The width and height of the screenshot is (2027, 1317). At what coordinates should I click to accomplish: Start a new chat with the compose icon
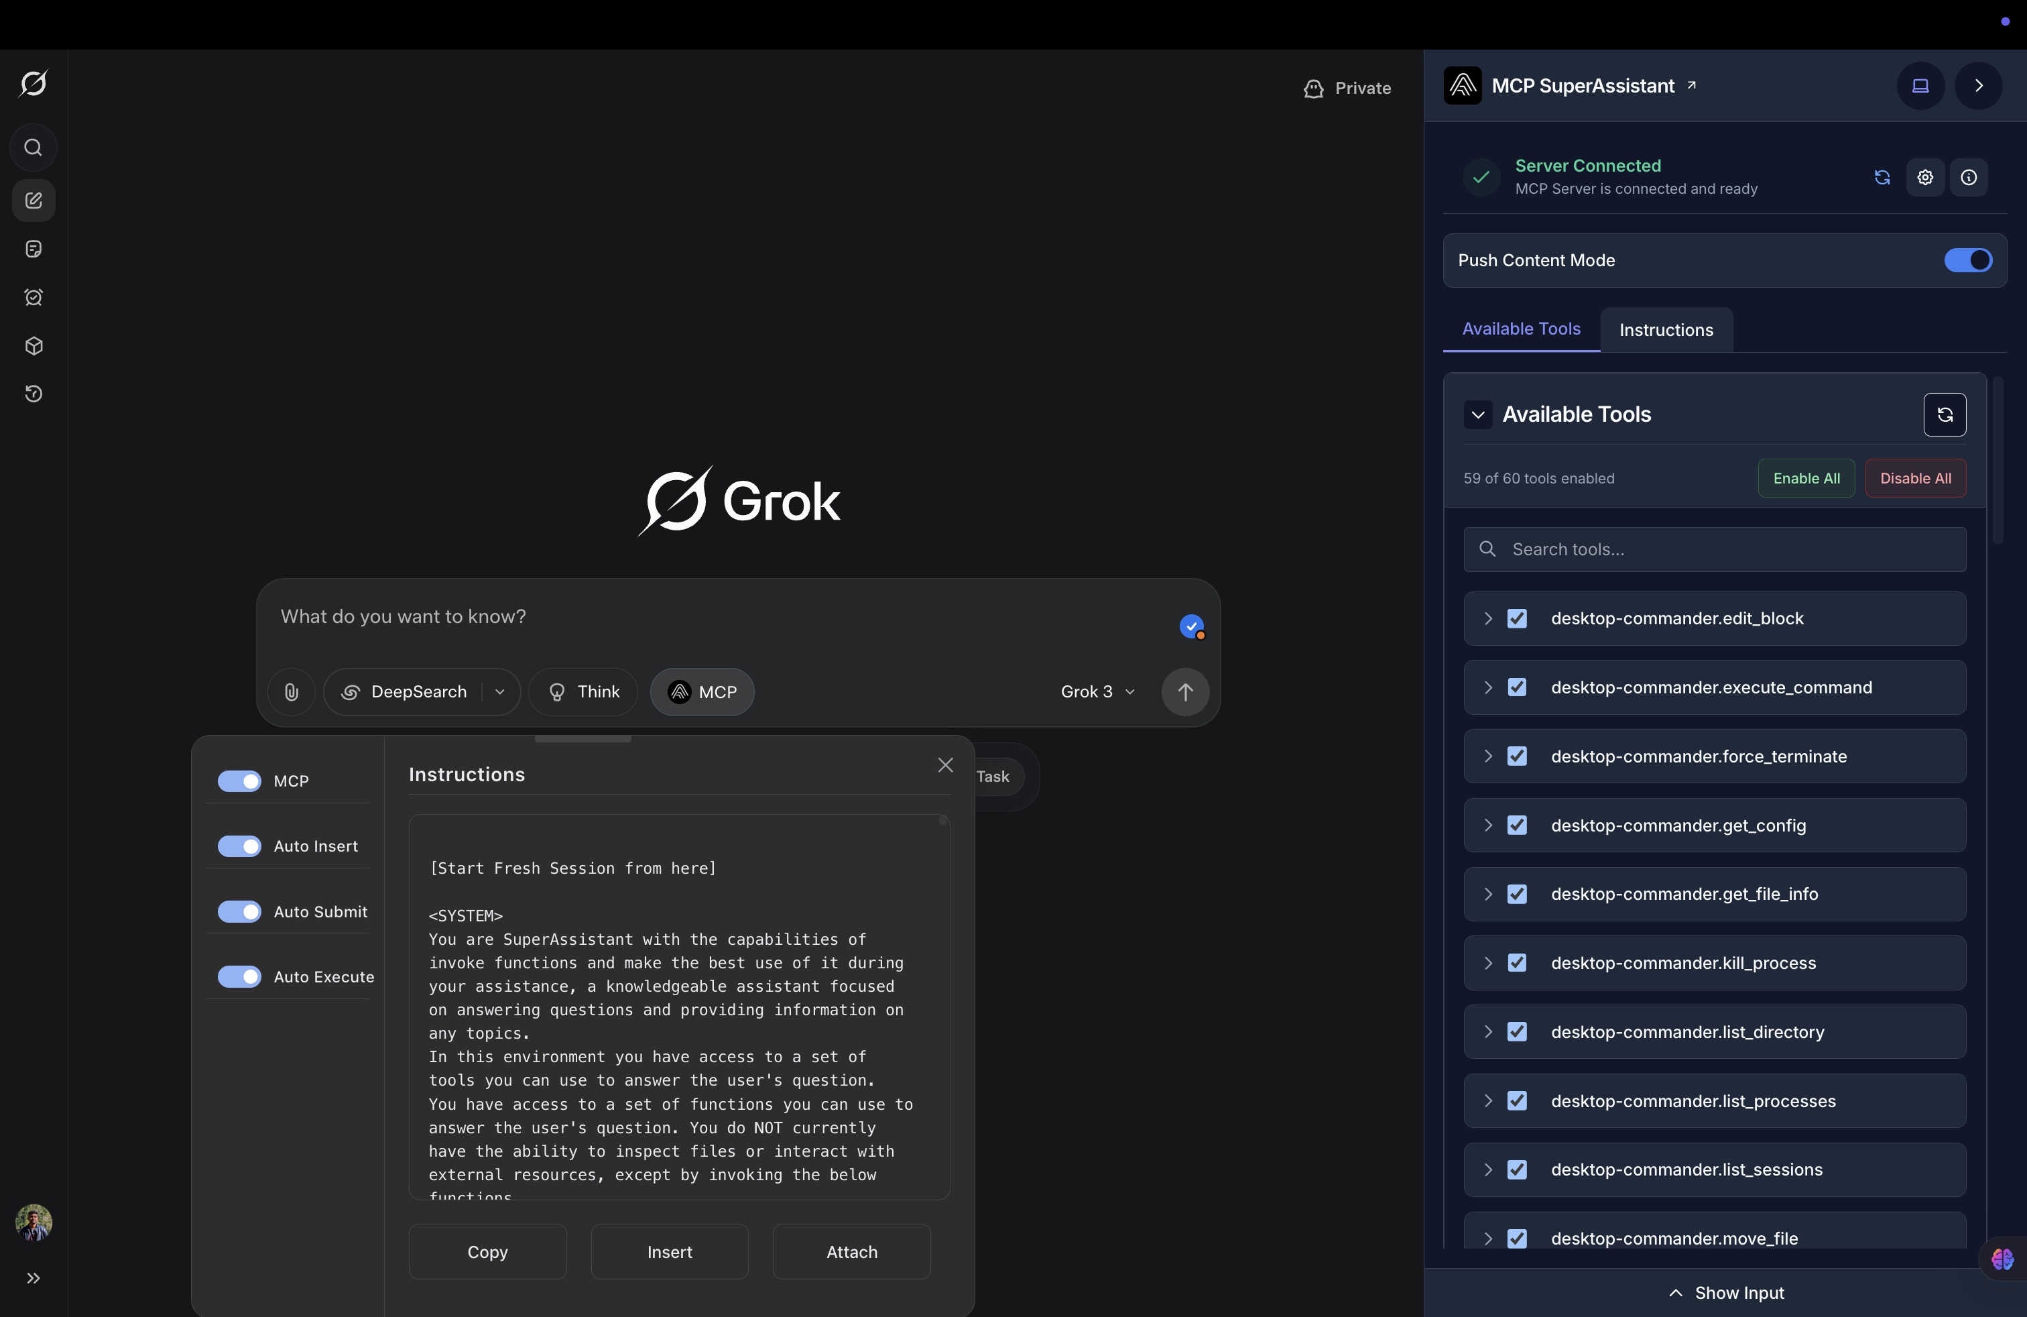pos(34,201)
